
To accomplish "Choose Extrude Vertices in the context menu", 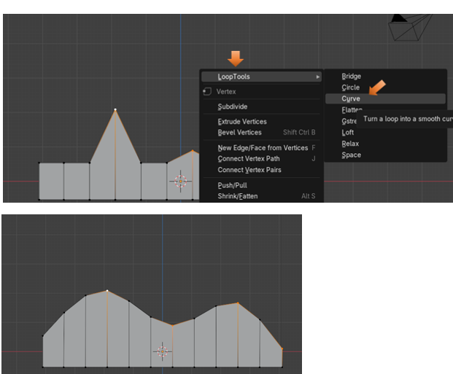I will pyautogui.click(x=242, y=122).
